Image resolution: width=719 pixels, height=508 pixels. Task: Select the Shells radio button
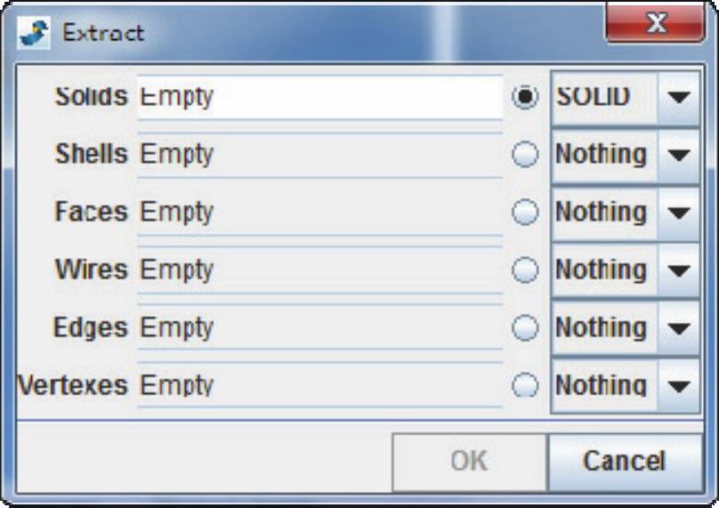pyautogui.click(x=526, y=155)
